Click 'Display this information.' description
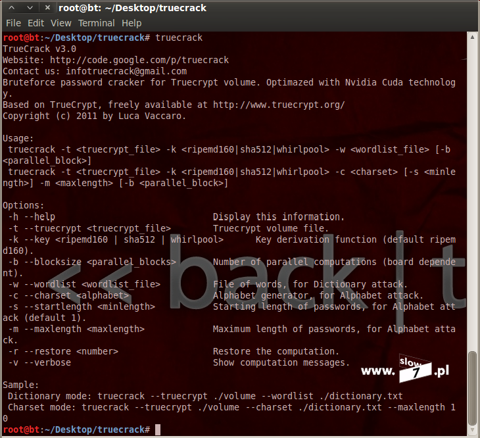The width and height of the screenshot is (480, 438). (279, 217)
